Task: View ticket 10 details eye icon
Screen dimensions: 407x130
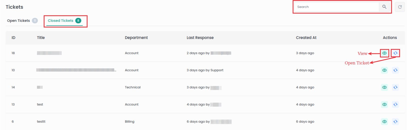Action: (x=385, y=70)
